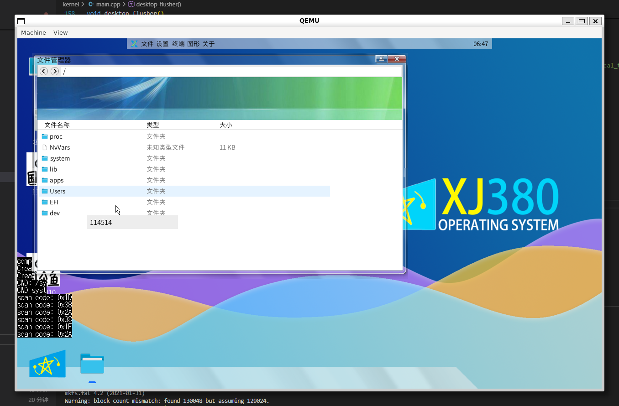Click the 文件名称 column header
Image resolution: width=619 pixels, height=406 pixels.
pyautogui.click(x=57, y=125)
